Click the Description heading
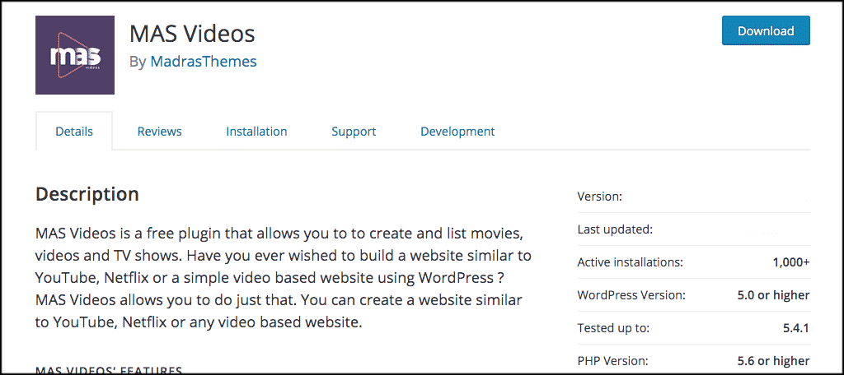 point(87,194)
